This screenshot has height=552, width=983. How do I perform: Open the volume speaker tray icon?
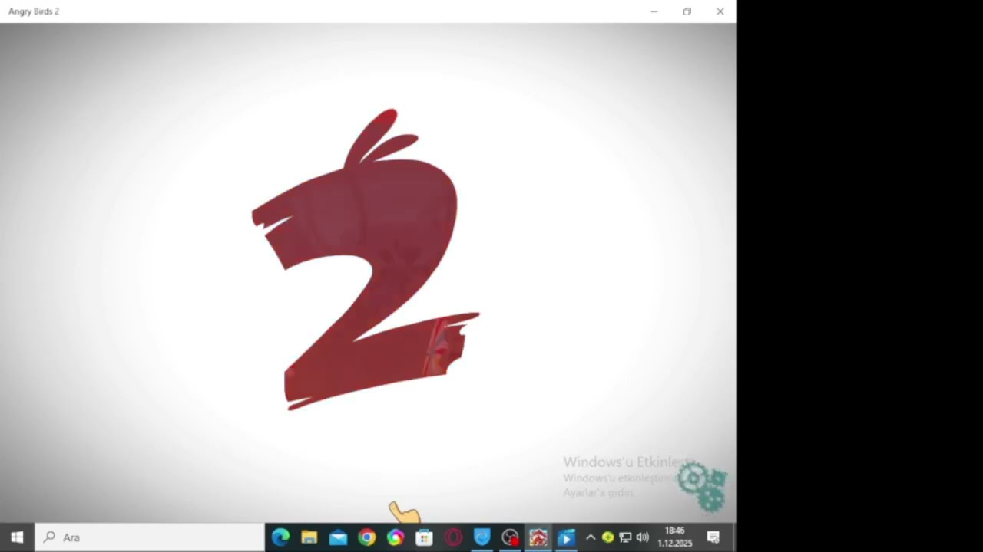click(x=643, y=537)
